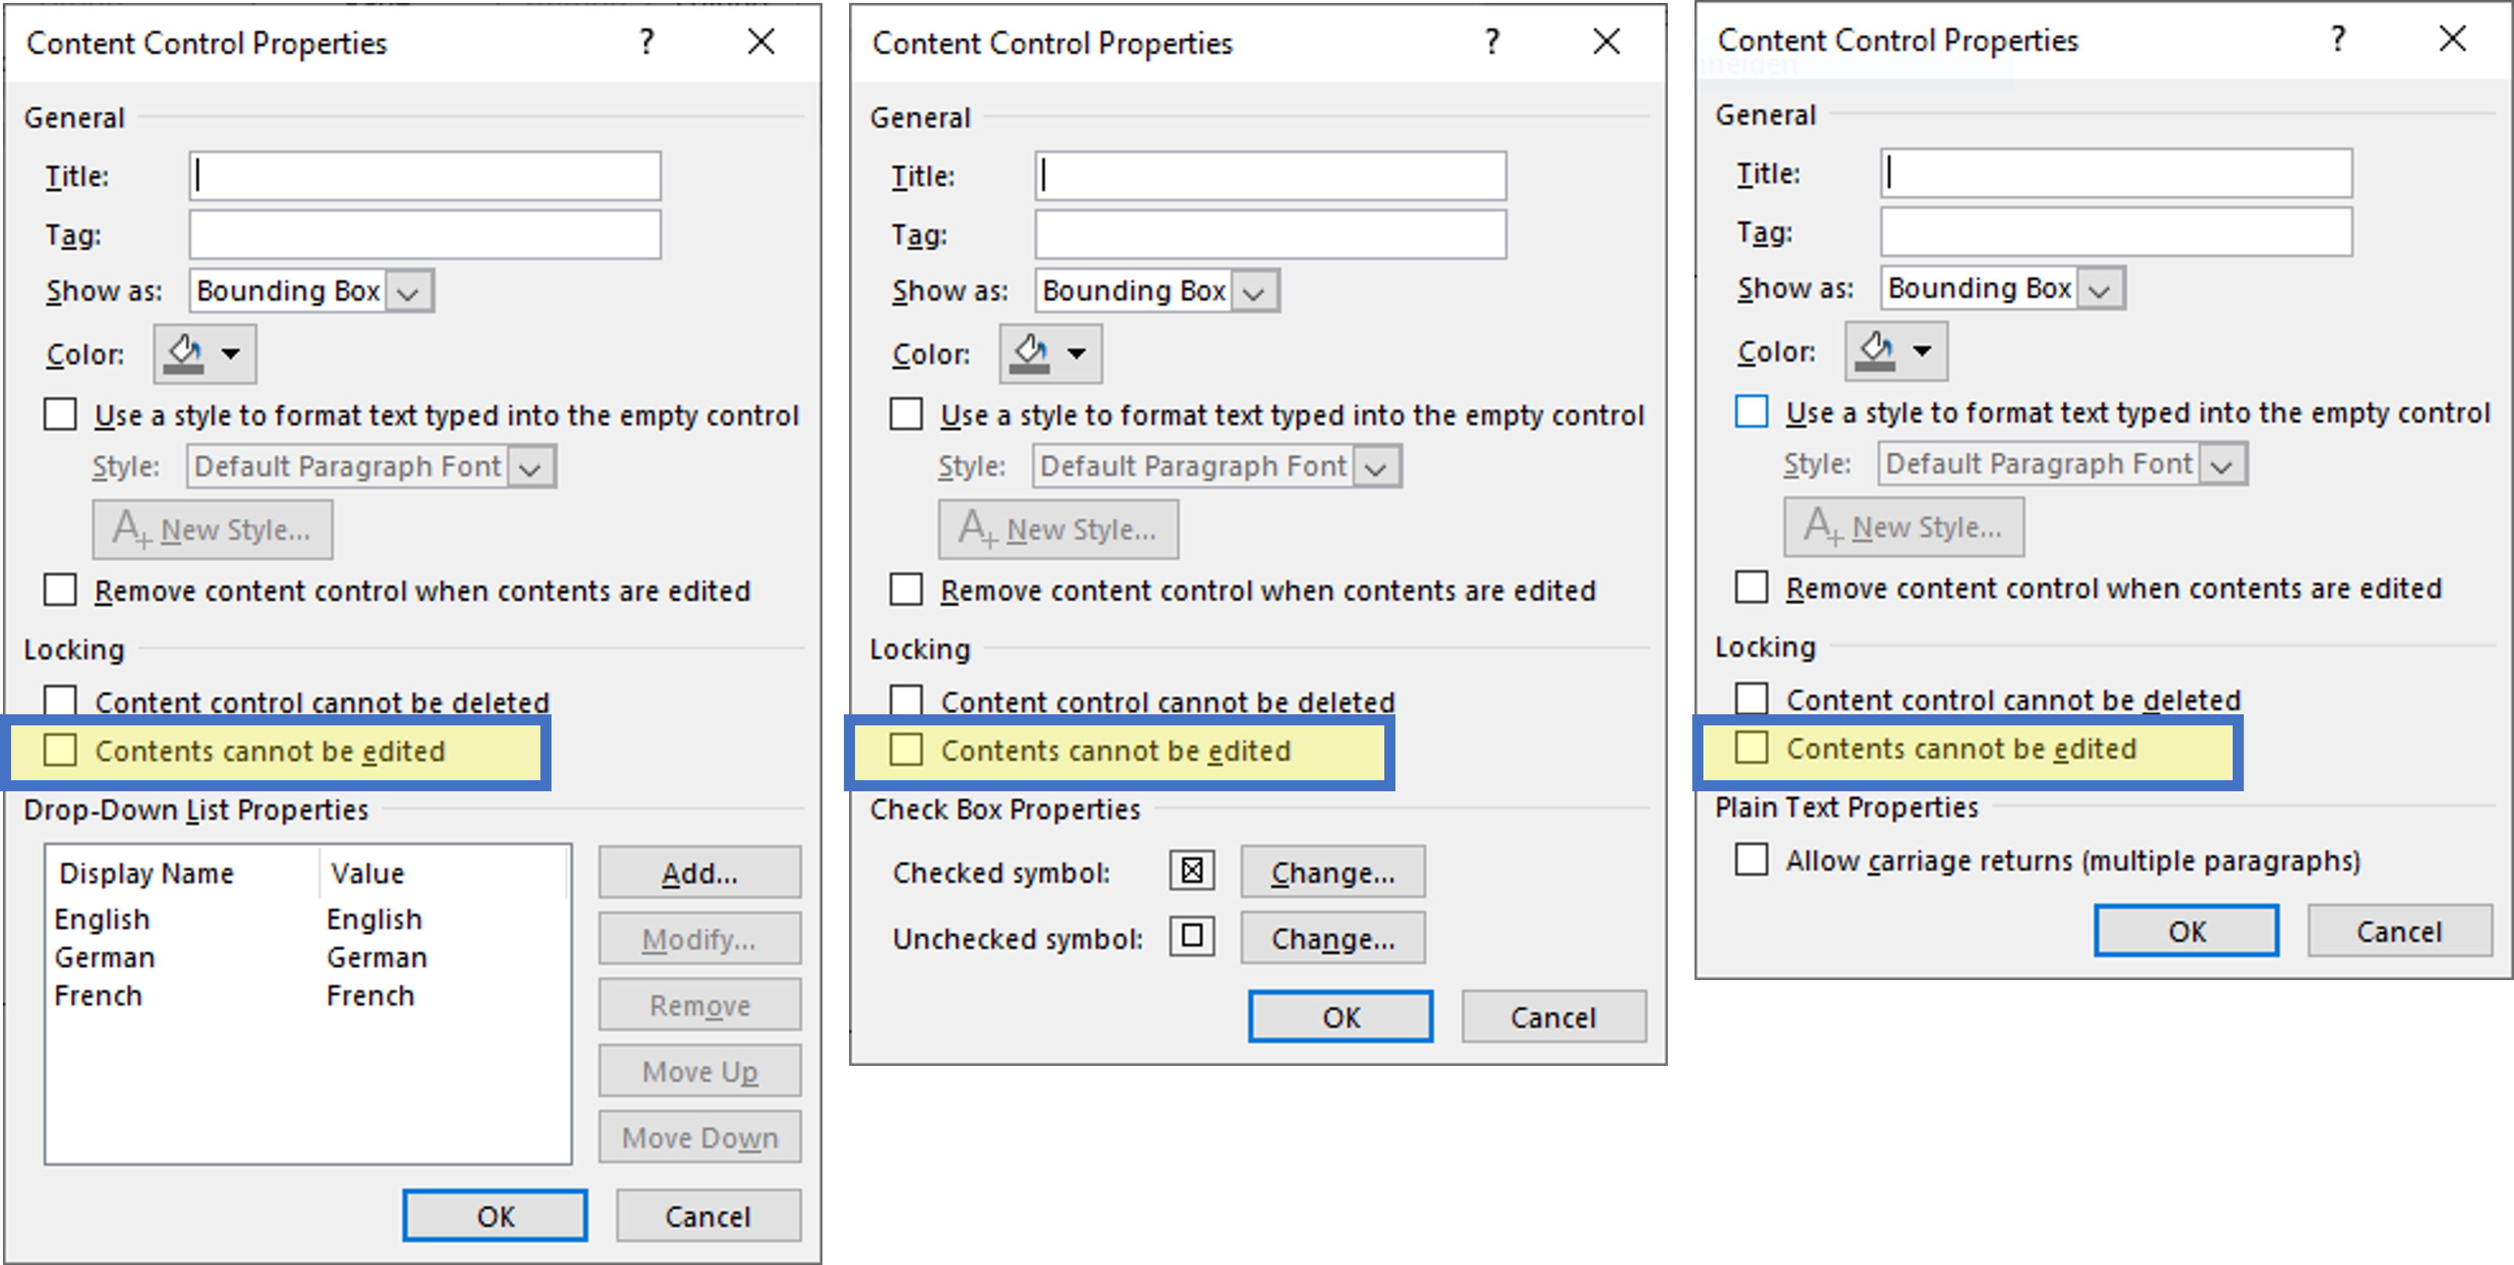Click the Unchecked symbol preview icon

point(1192,936)
